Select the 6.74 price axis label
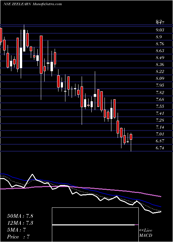 [160, 148]
